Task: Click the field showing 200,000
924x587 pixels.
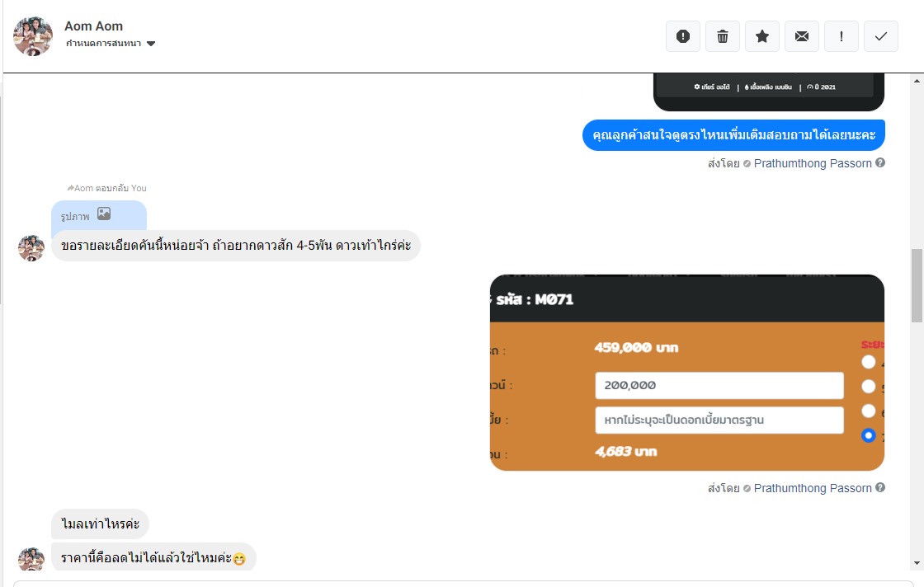Action: tap(719, 385)
